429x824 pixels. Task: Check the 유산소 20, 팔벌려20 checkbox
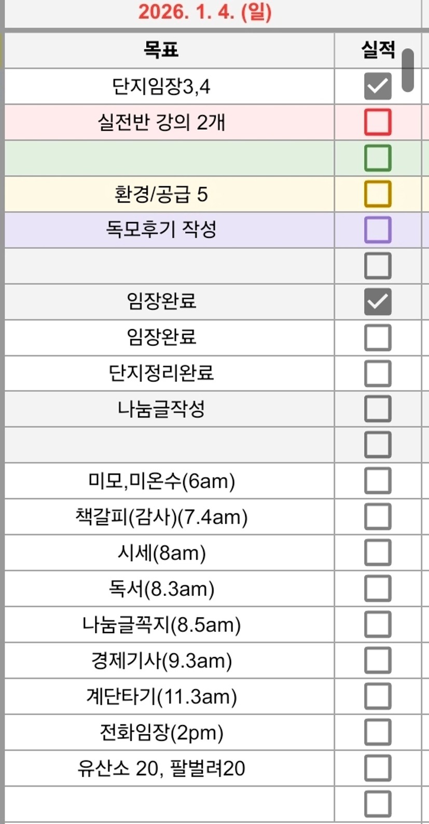click(377, 768)
